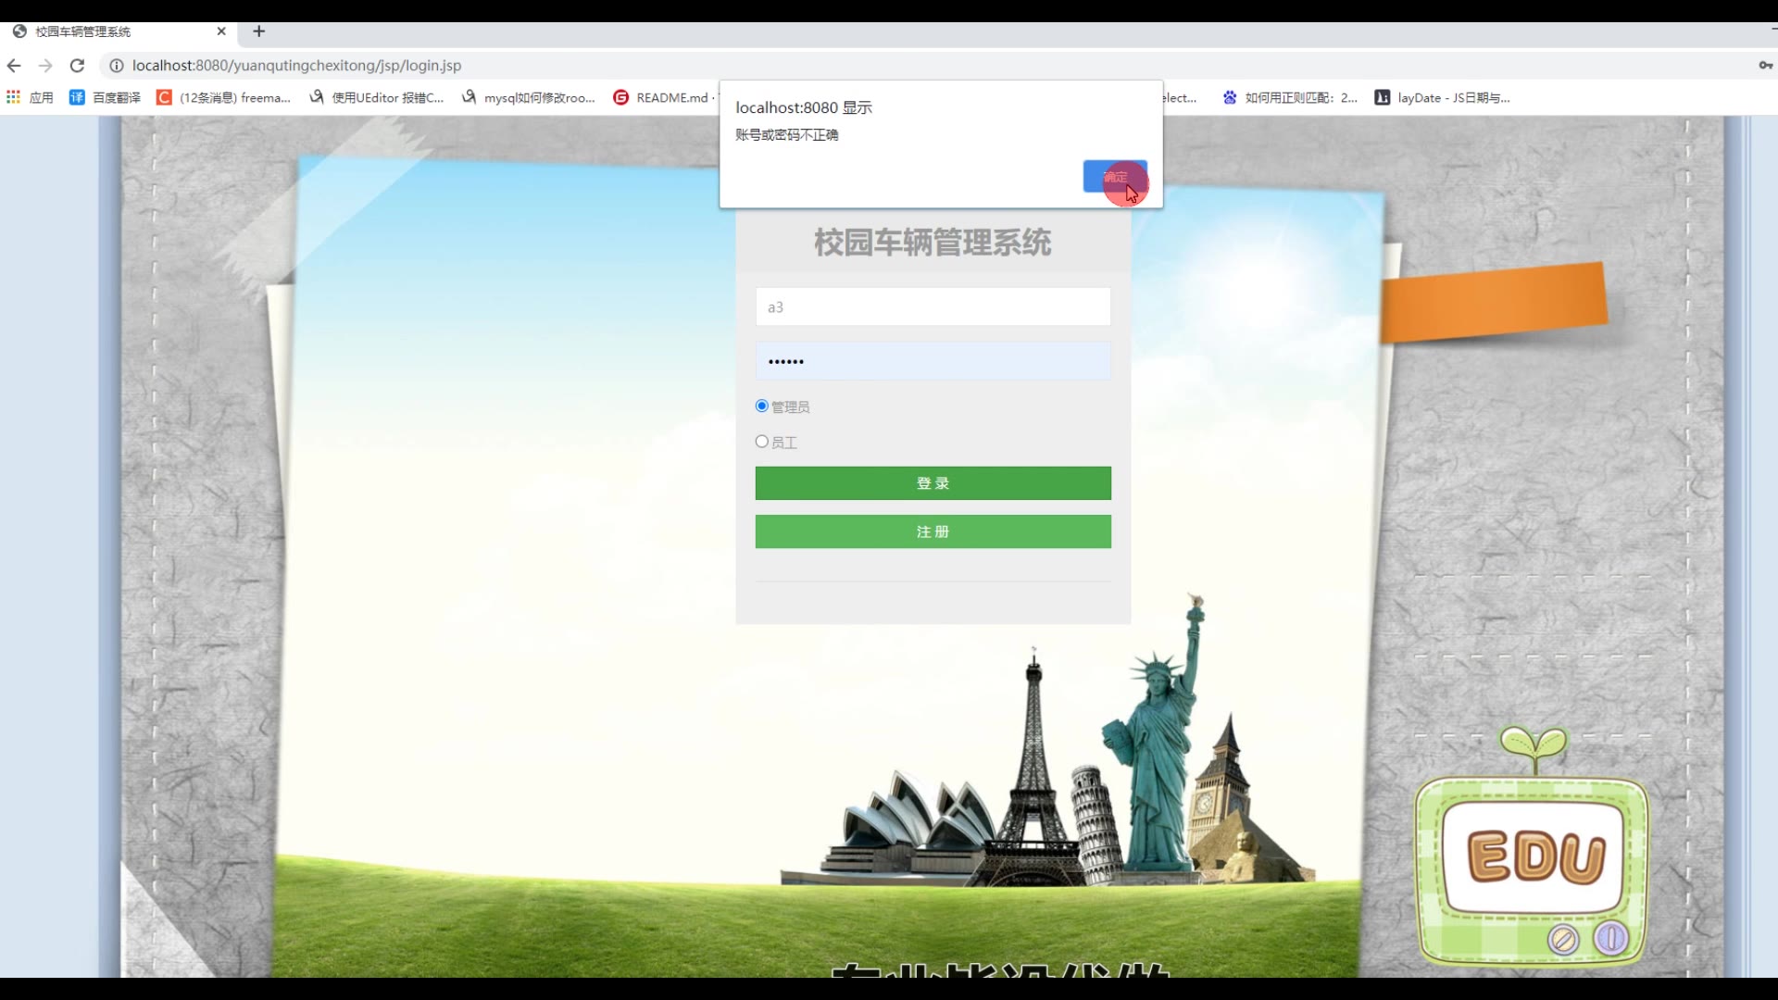Click the localhost:8080 显示 dialog title
1778x1000 pixels.
pos(804,107)
